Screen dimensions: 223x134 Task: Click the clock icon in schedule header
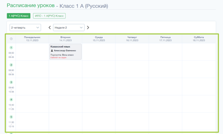11,39
